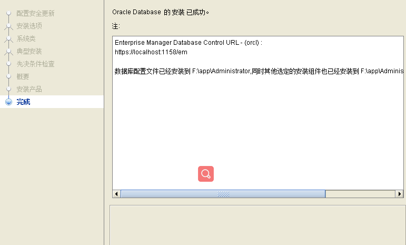Select the 典型安装 step
Screen dimensions: 406x245
pos(29,51)
